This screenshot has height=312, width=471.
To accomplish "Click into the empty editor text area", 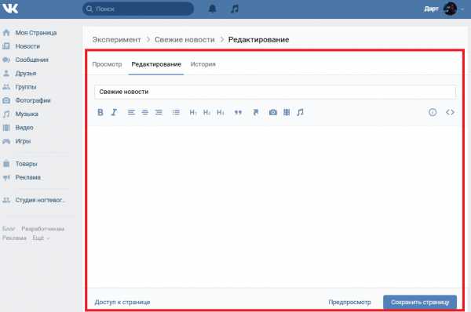I will click(x=275, y=207).
